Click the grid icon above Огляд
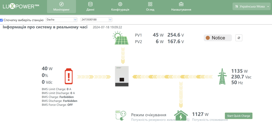This screenshot has height=127, width=272. [150, 4]
